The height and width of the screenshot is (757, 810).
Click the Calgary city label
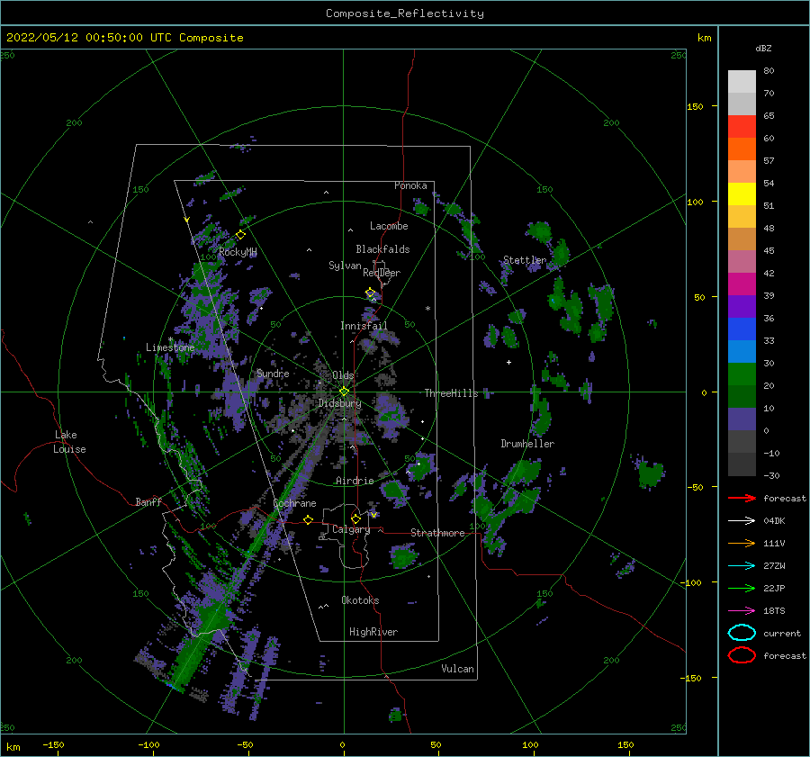(351, 529)
